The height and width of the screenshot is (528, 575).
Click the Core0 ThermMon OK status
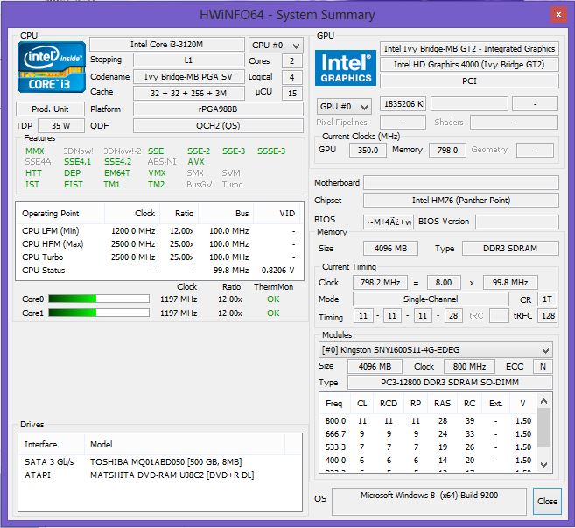tap(273, 299)
